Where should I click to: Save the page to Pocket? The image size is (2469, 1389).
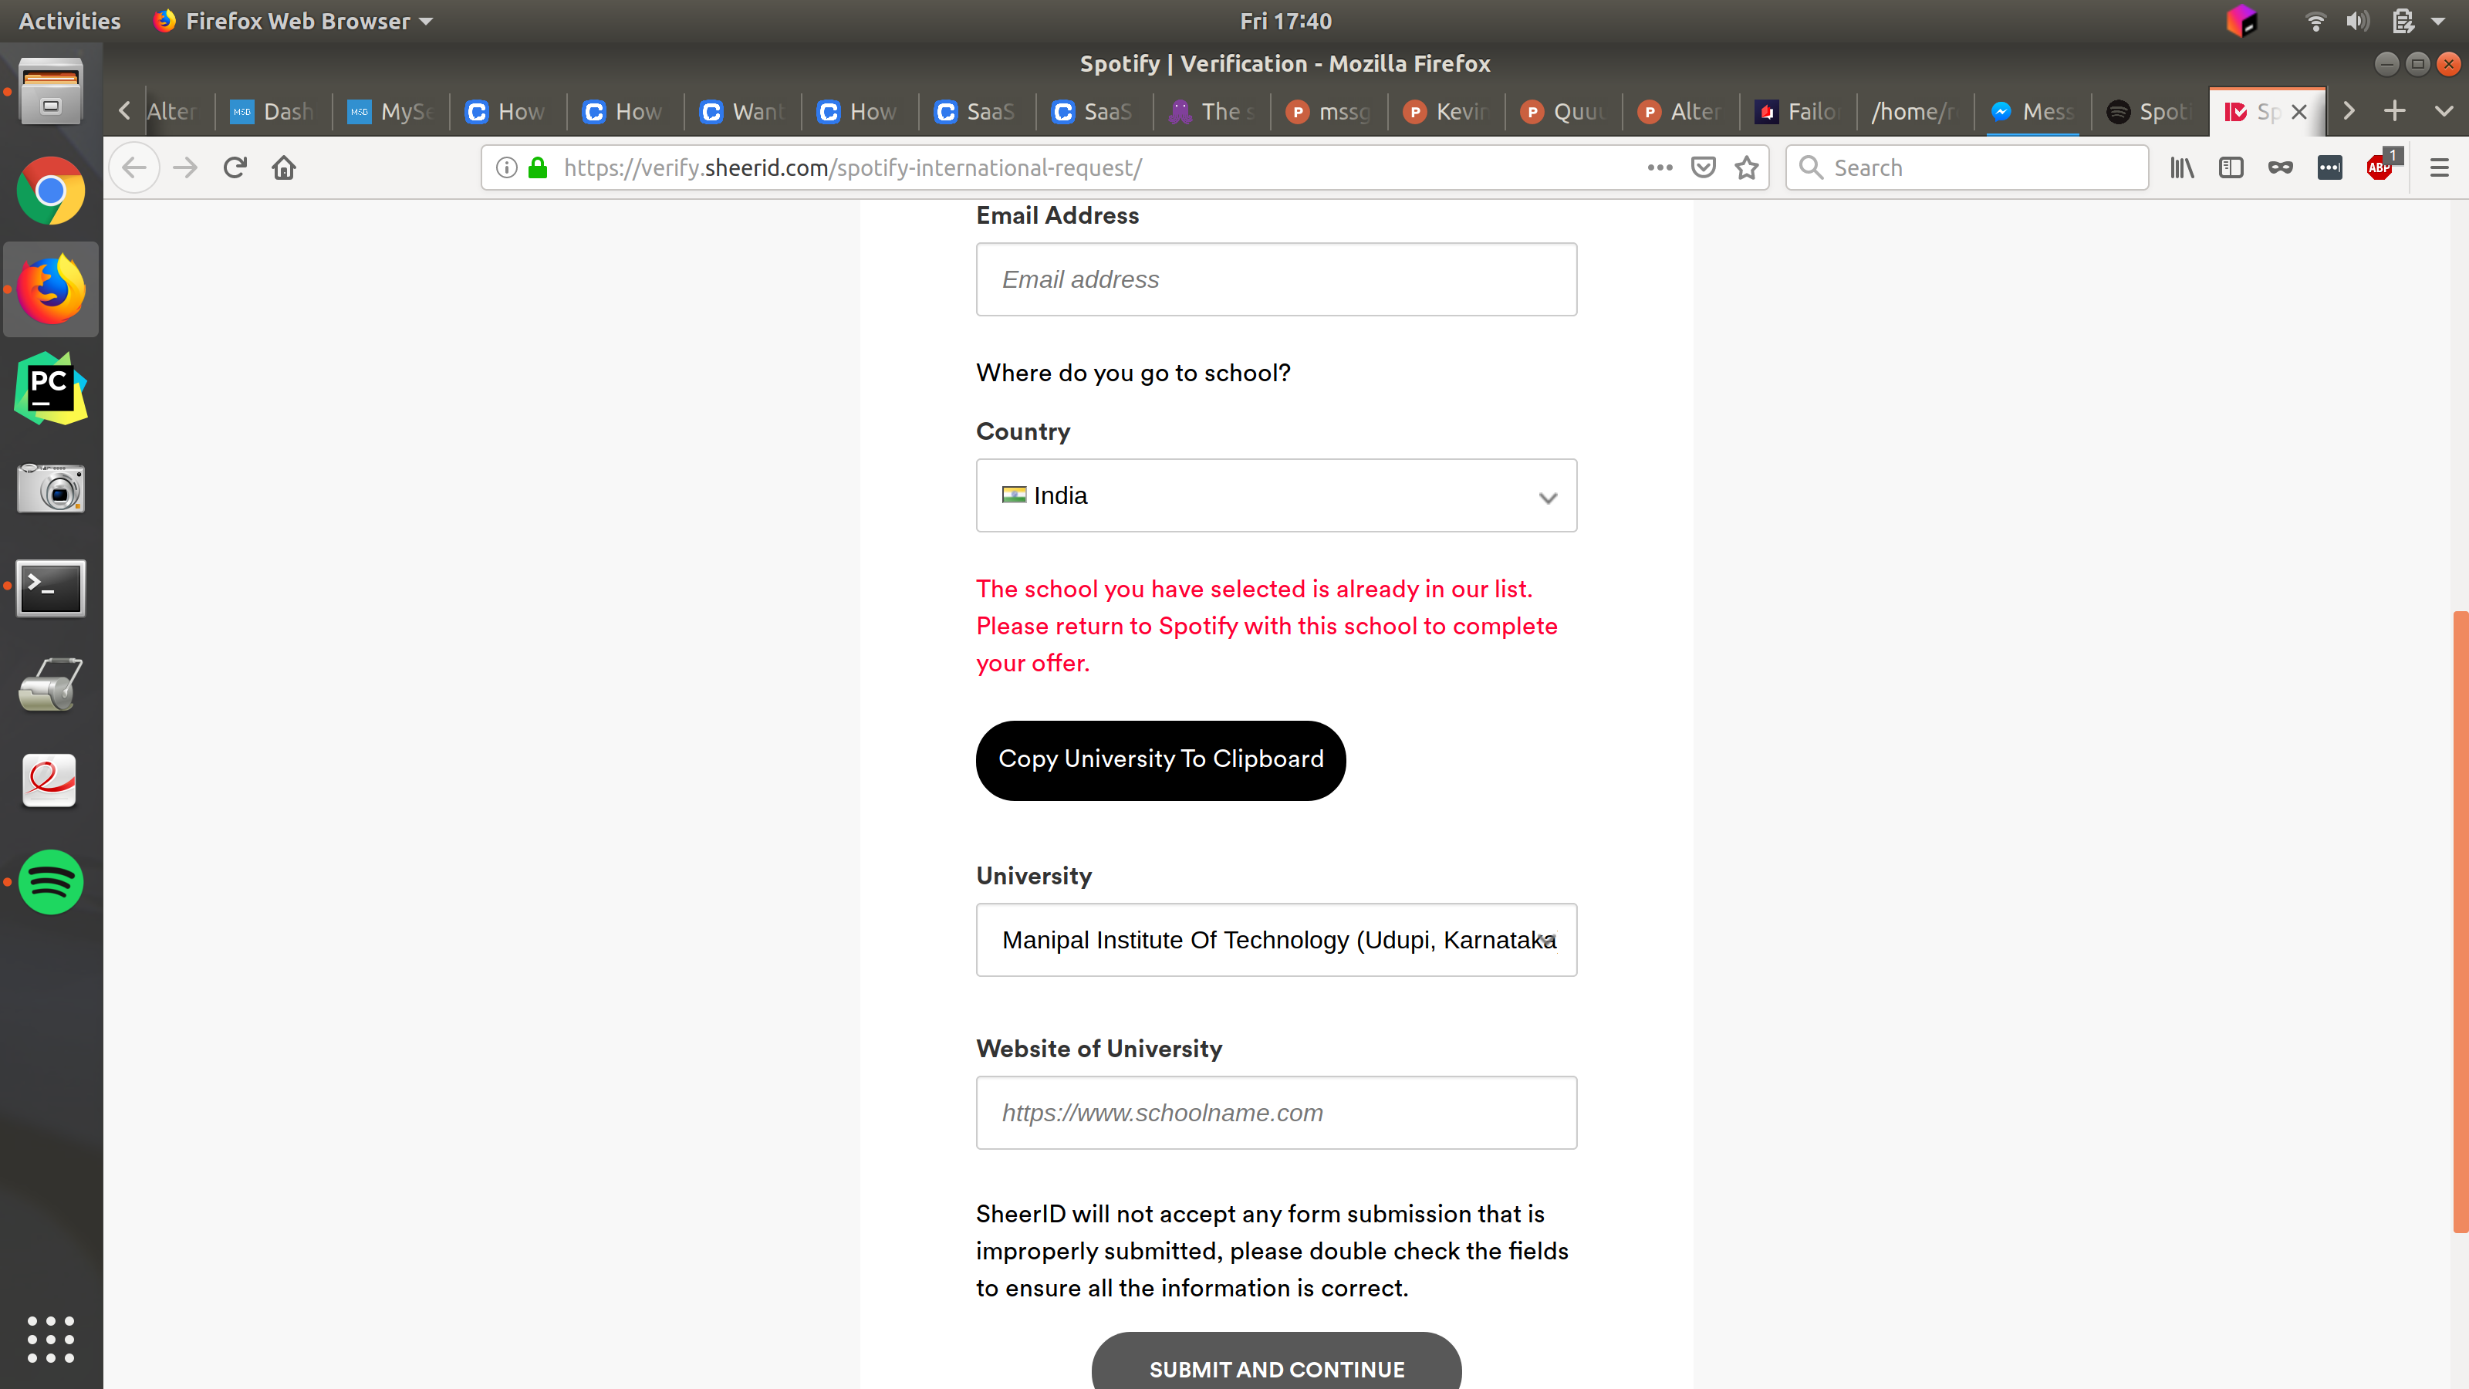pyautogui.click(x=1703, y=167)
